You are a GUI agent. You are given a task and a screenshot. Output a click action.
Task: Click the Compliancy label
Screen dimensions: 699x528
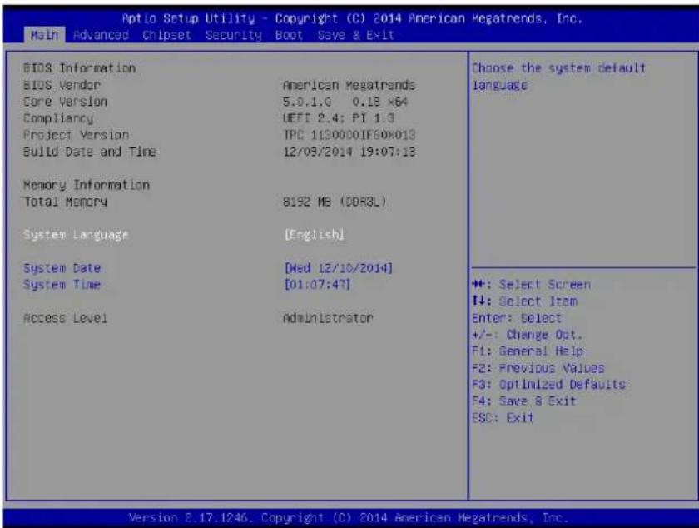tap(58, 118)
